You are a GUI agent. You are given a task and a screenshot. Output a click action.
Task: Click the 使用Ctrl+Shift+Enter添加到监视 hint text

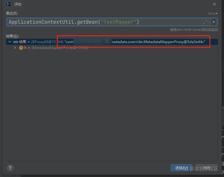point(194,30)
